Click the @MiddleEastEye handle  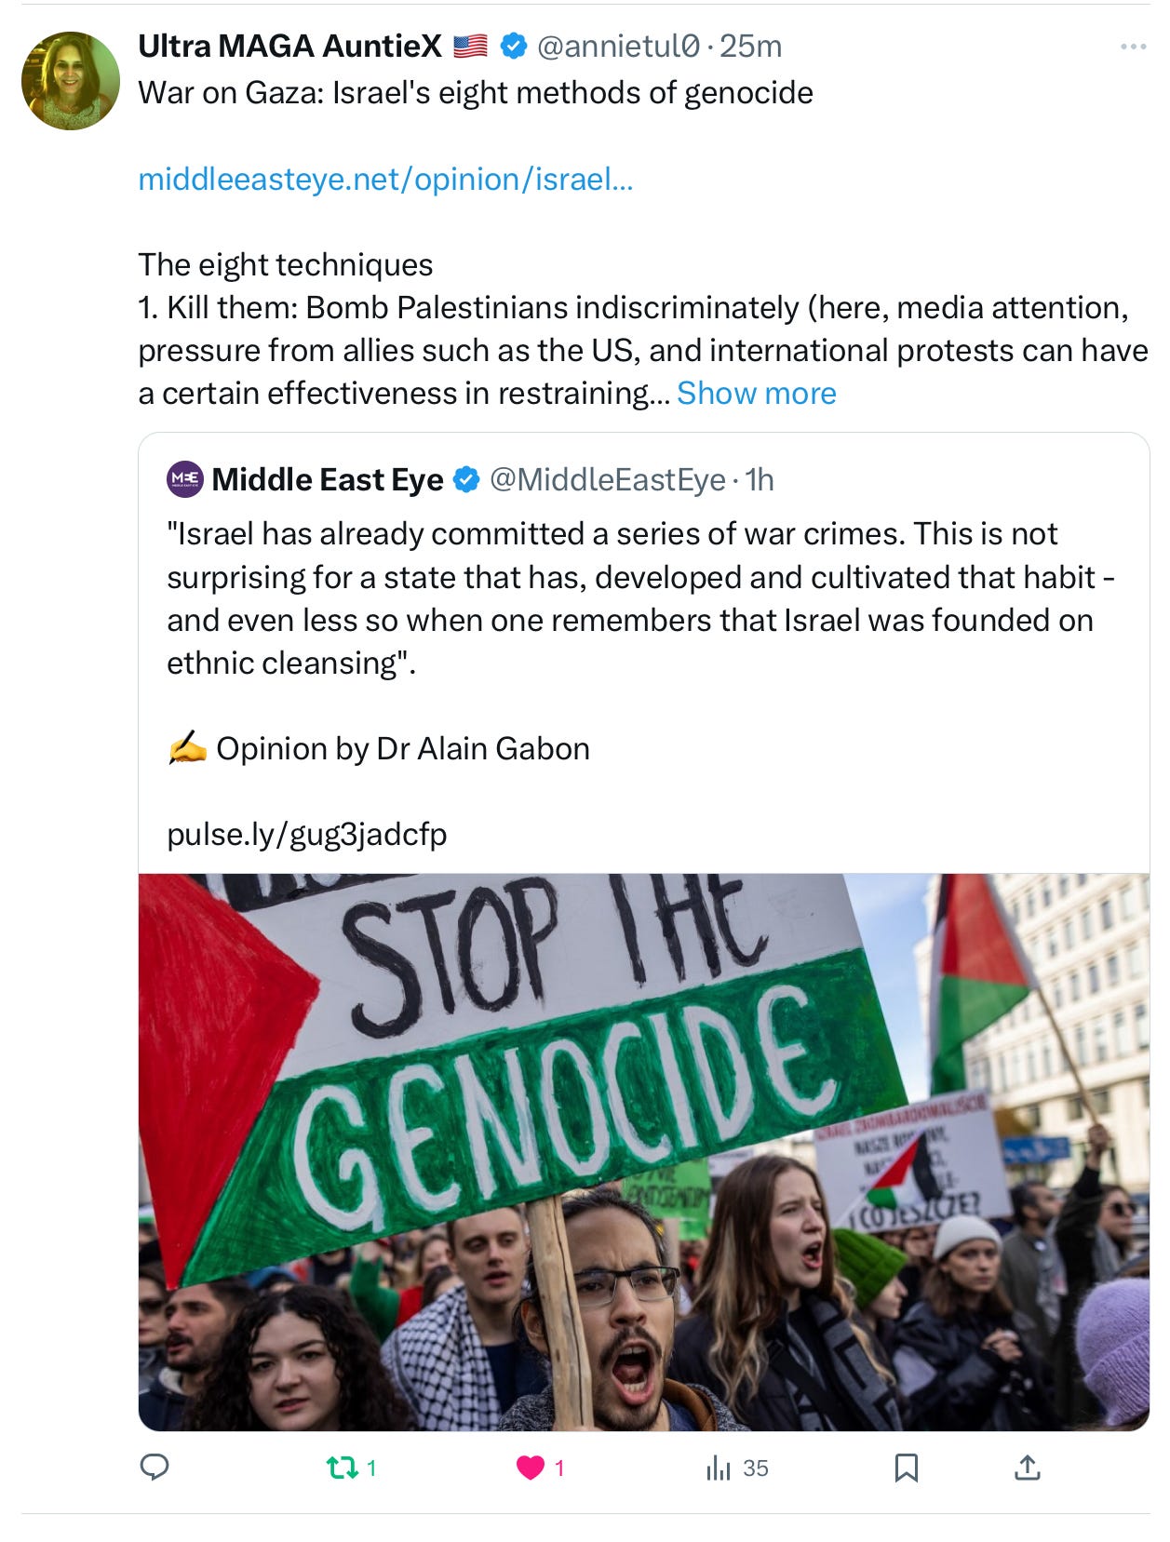coord(607,479)
